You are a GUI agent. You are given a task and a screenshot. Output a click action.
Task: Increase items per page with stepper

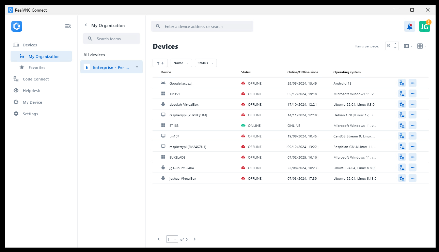pyautogui.click(x=395, y=44)
